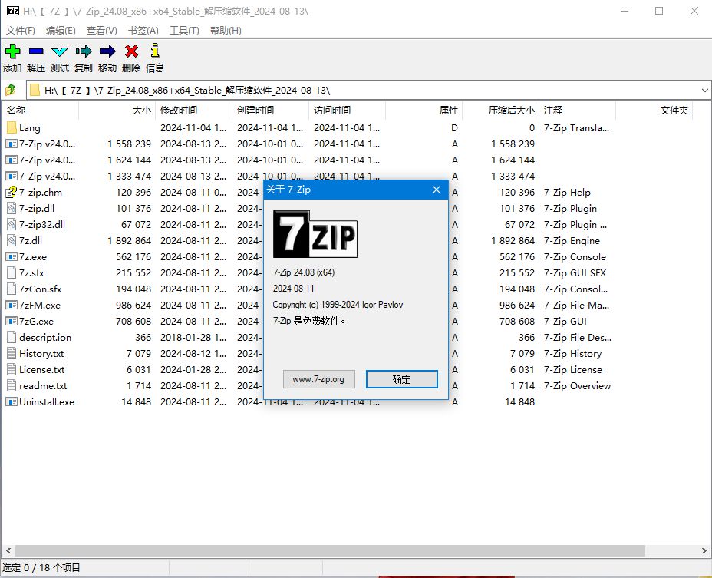Click the 7-Zip logo in About dialog
Screen dimensions: 712x578
[315, 234]
